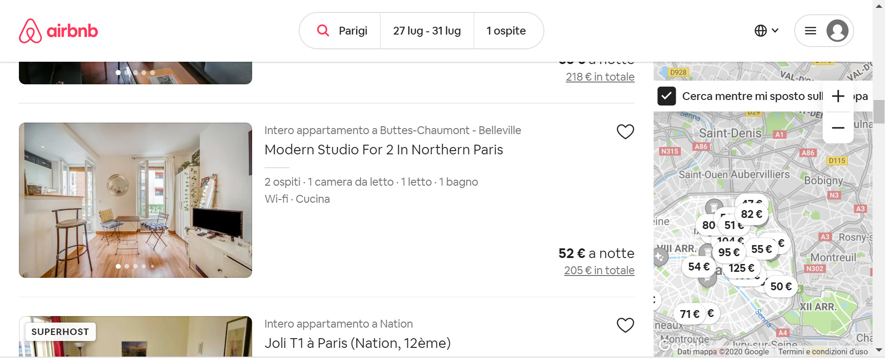Zoom in on the map
This screenshot has height=358, width=885.
(838, 96)
